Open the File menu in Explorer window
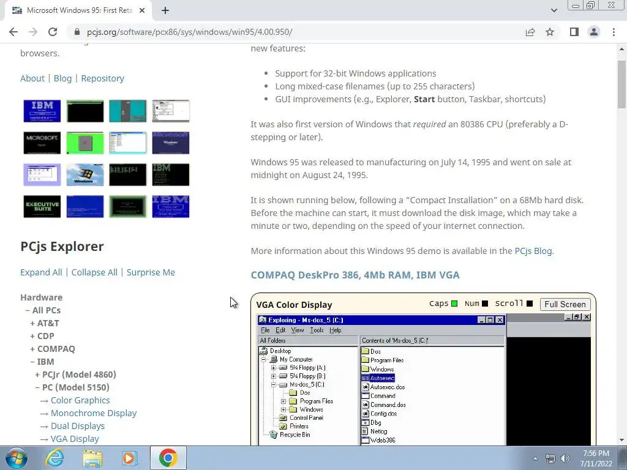 [265, 330]
